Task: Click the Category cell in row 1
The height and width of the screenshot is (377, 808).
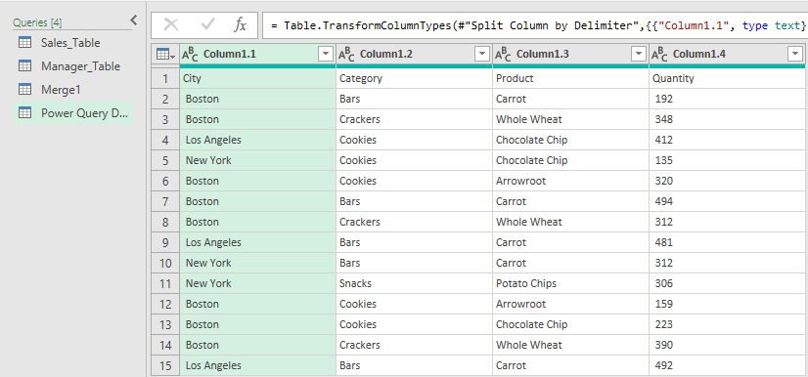Action: pos(415,79)
